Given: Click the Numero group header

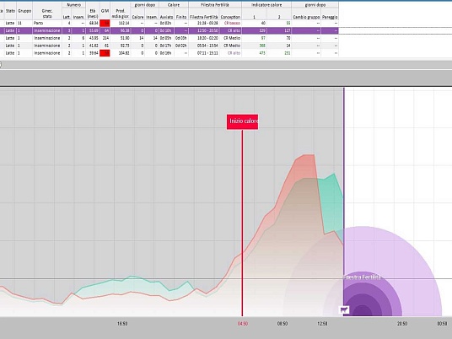Looking at the screenshot, I should click(74, 5).
